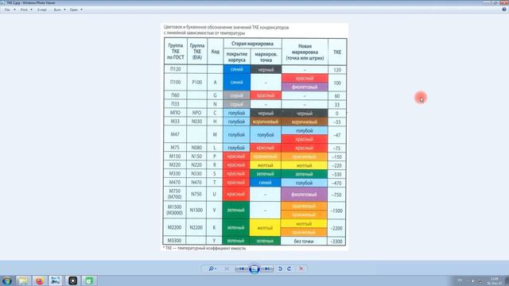Click the displayed TKE table image
The width and height of the screenshot is (509, 286).
pyautogui.click(x=254, y=137)
